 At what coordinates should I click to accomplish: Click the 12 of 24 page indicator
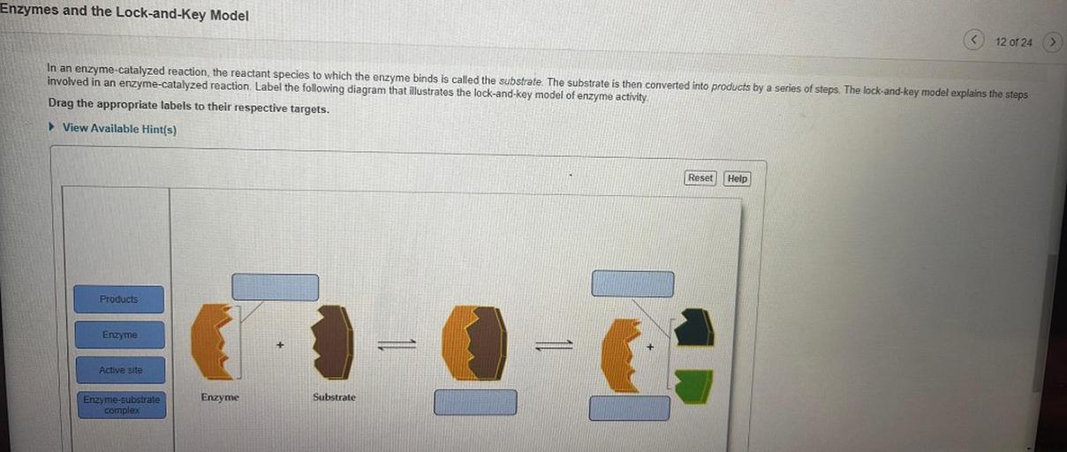1013,42
